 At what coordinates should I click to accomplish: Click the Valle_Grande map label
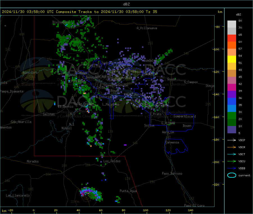click(x=83, y=104)
